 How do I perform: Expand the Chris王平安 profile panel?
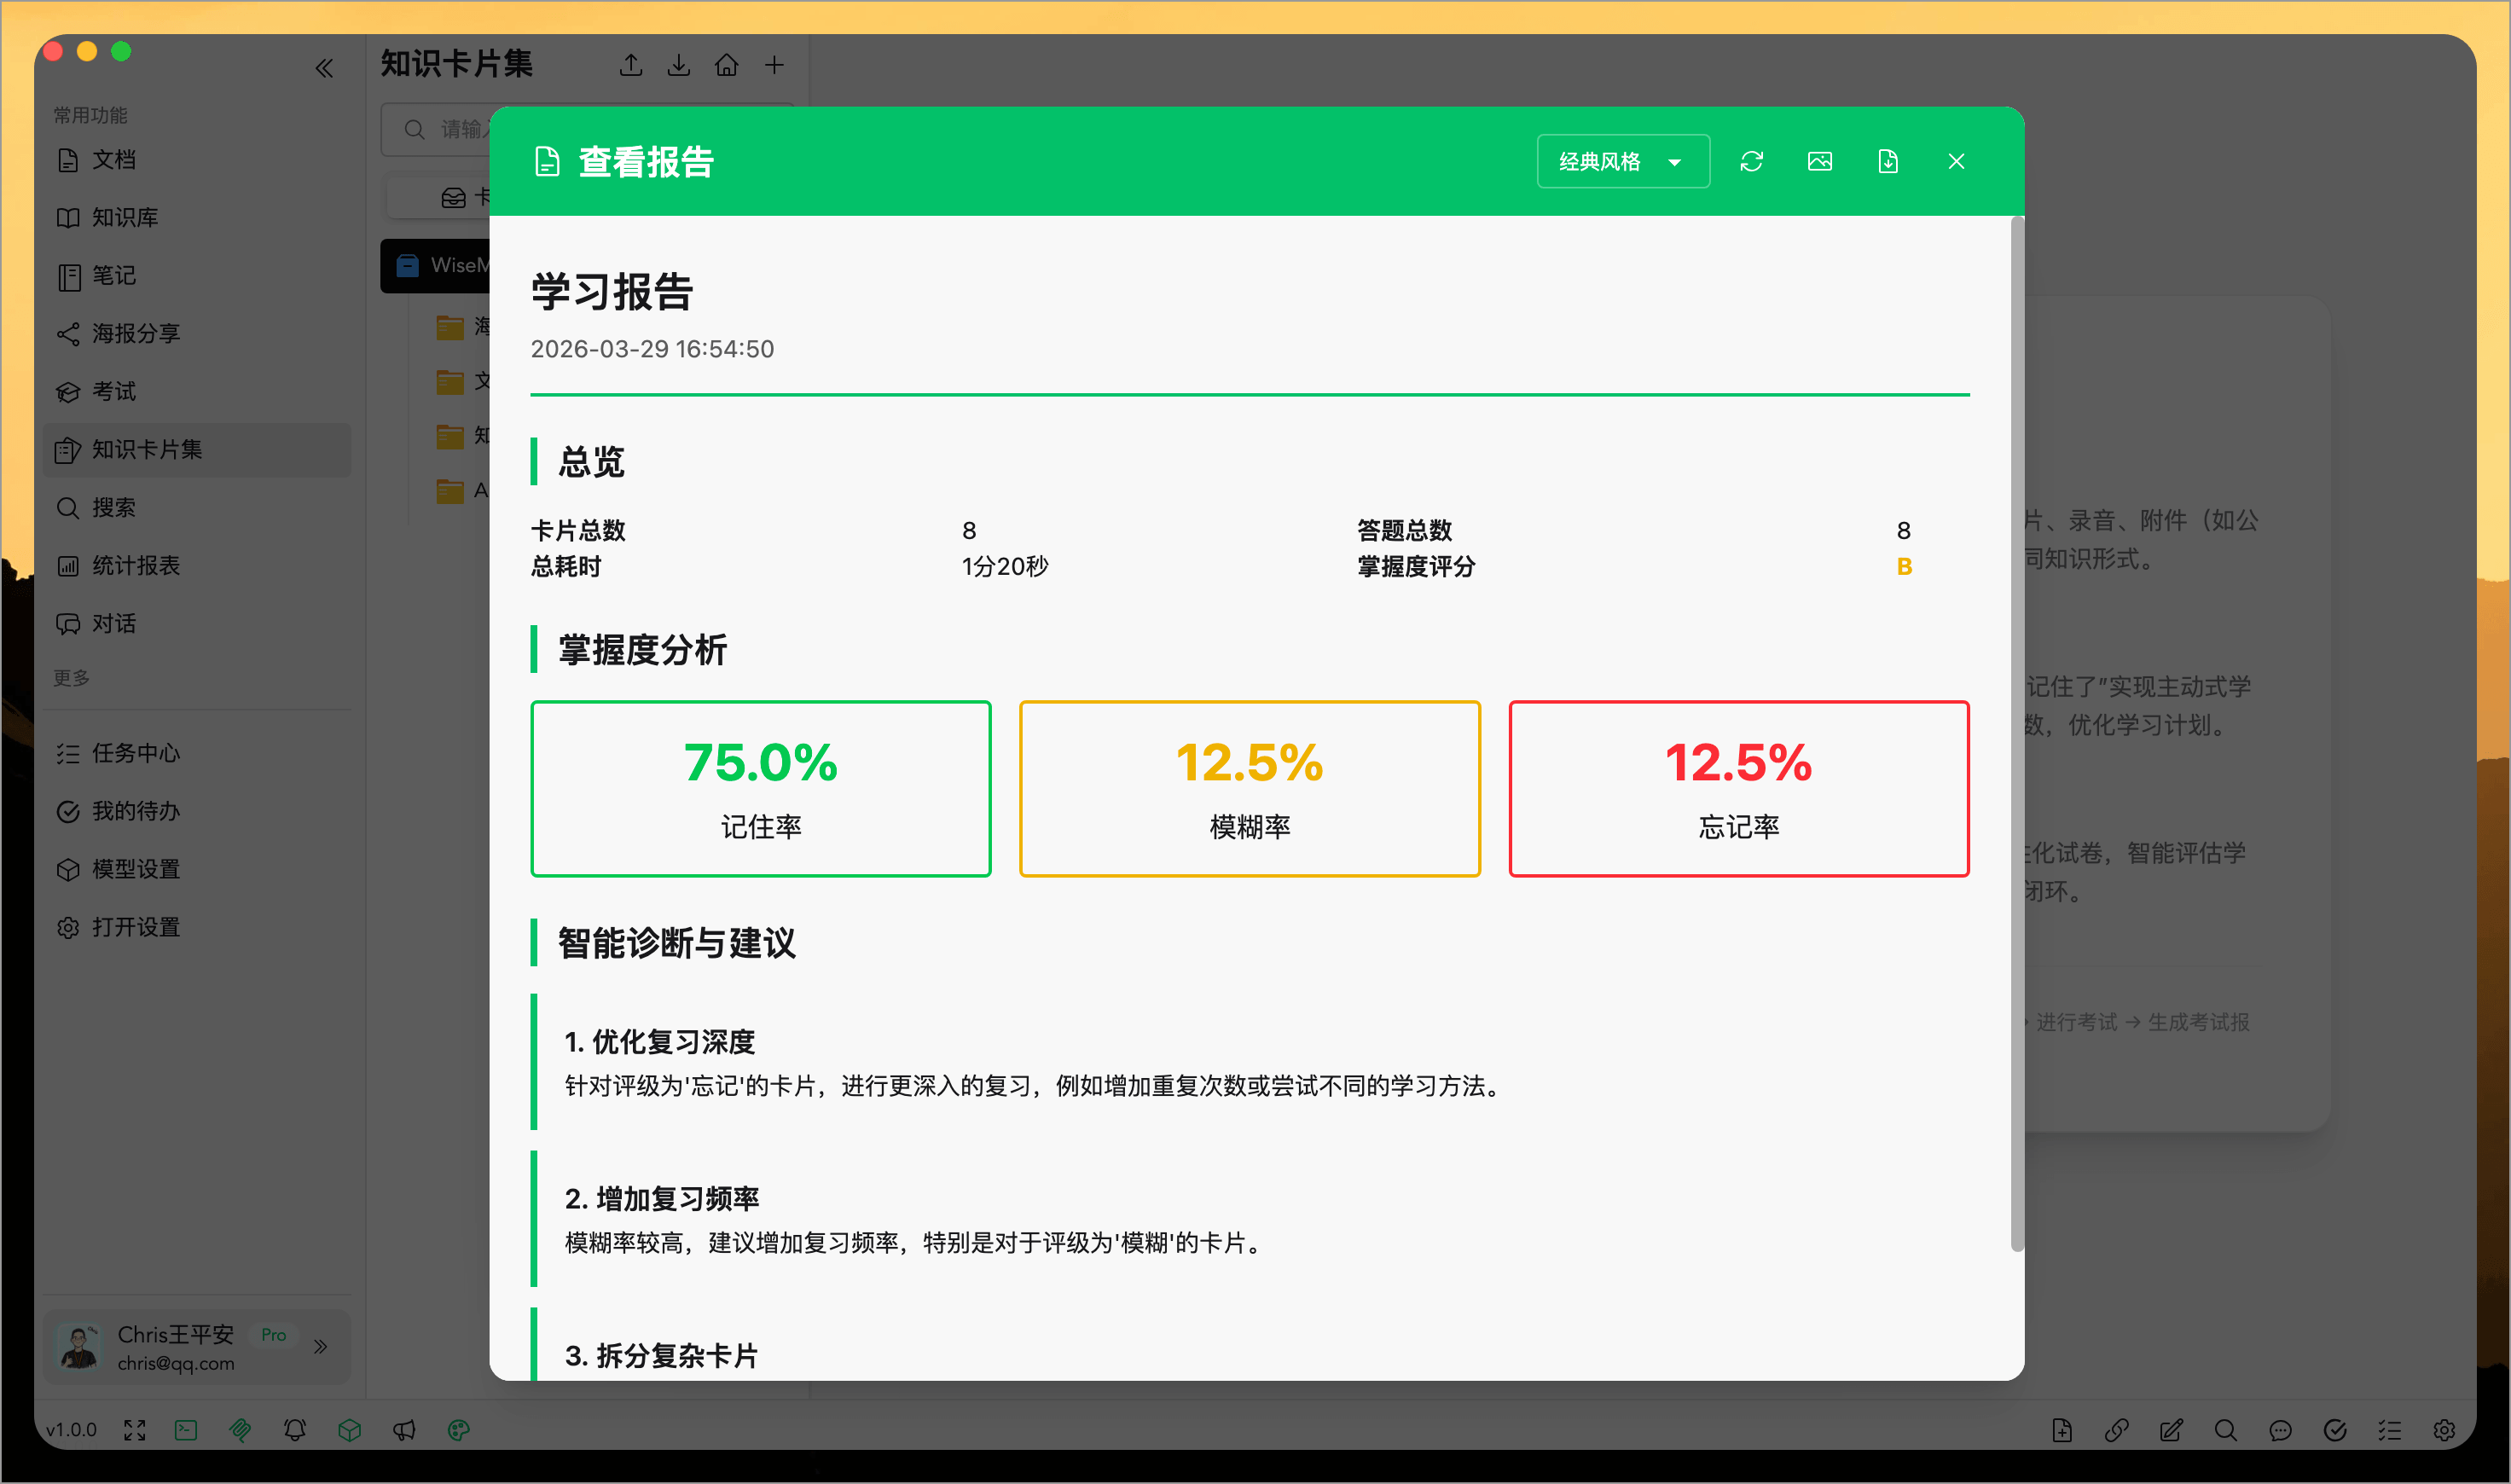pyautogui.click(x=321, y=1347)
